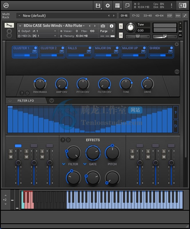190x229 pixels.
Task: Open Kontakt options gear icon
Action: tap(108, 6)
